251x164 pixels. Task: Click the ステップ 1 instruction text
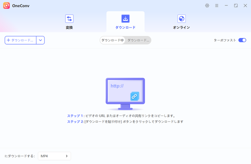pos(121,116)
